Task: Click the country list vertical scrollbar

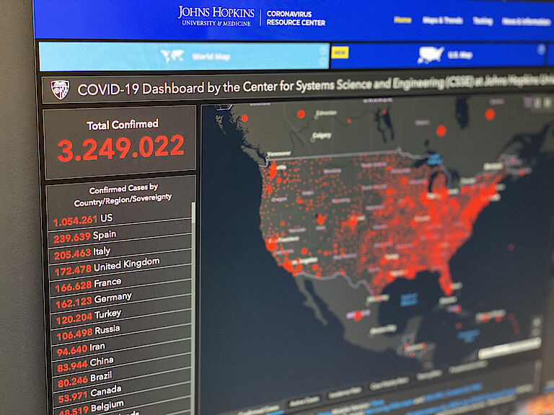Action: 193,309
